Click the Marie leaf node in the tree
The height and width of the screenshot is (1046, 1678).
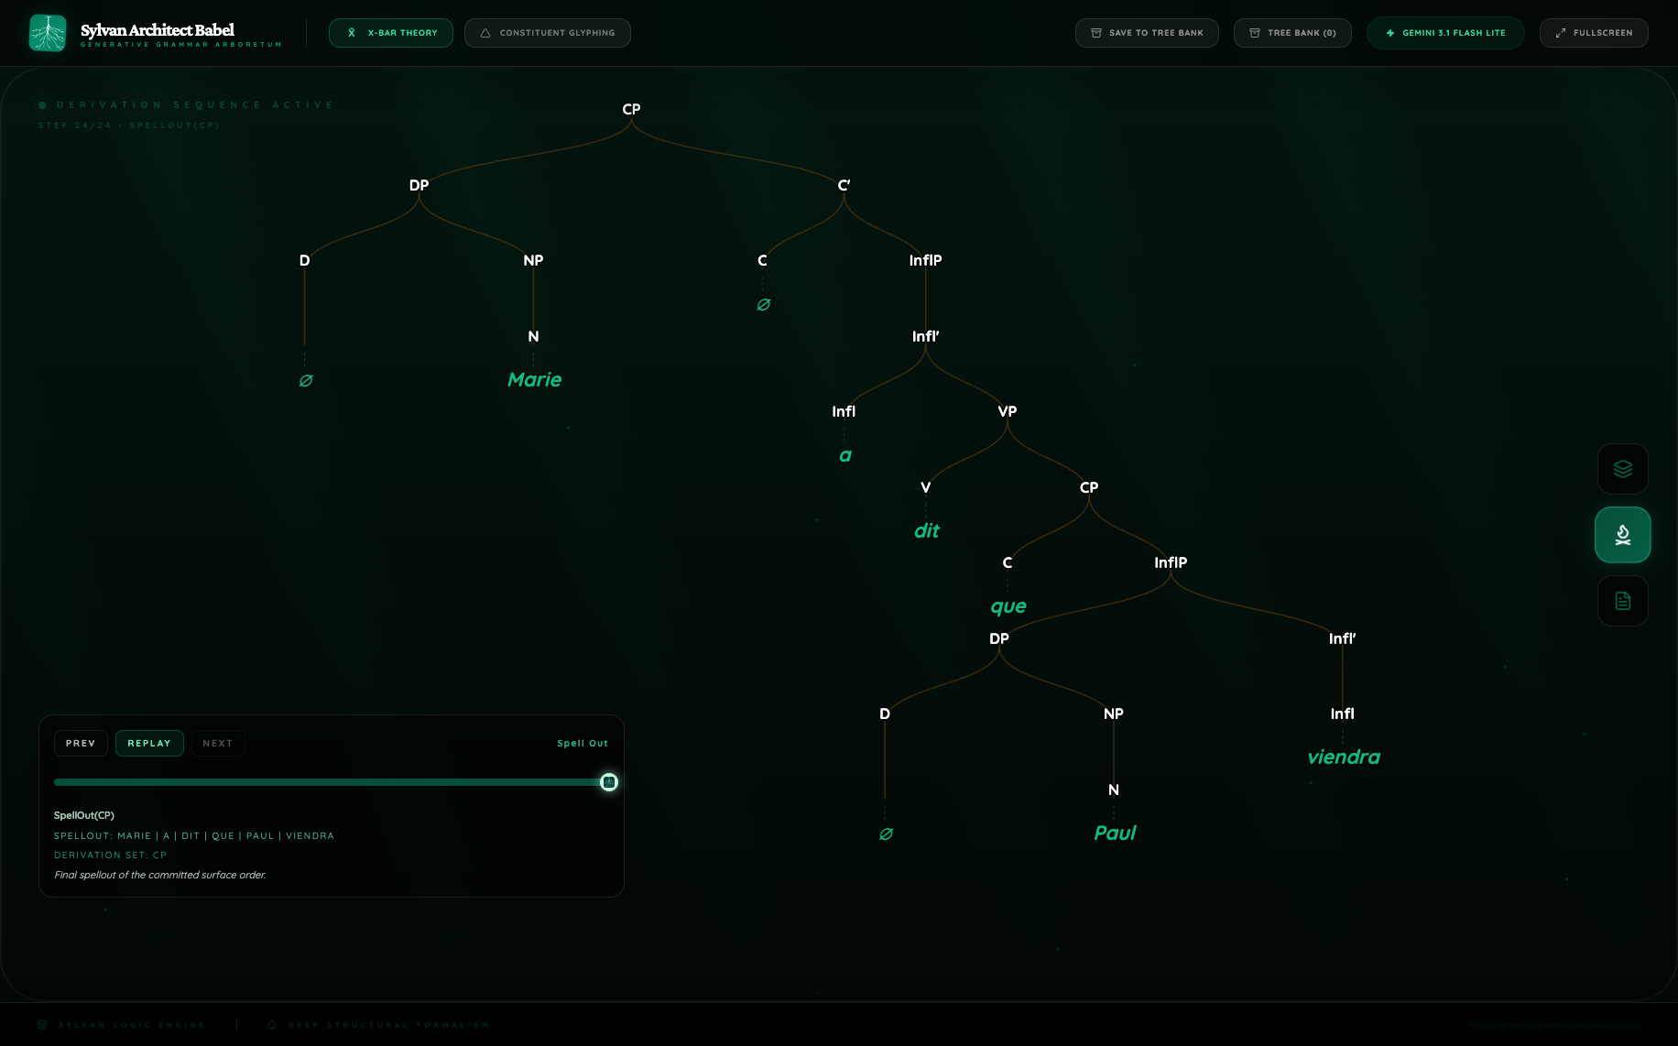tap(534, 379)
